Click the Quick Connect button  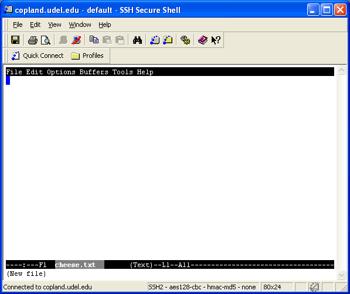pos(38,56)
